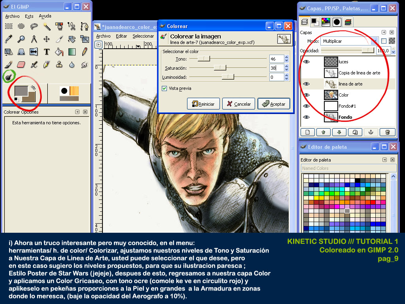This screenshot has width=405, height=304.
Task: Choose the Blur water drop tool
Action: 72,65
